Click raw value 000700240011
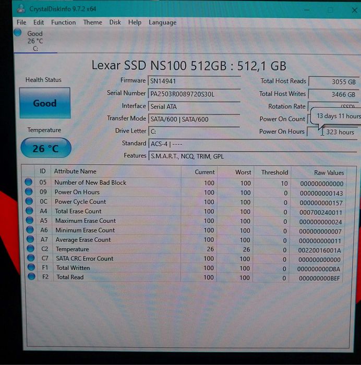 321,212
